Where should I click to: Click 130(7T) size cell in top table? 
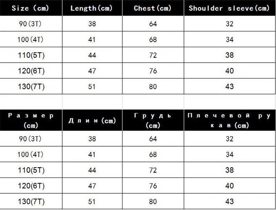point(31,86)
